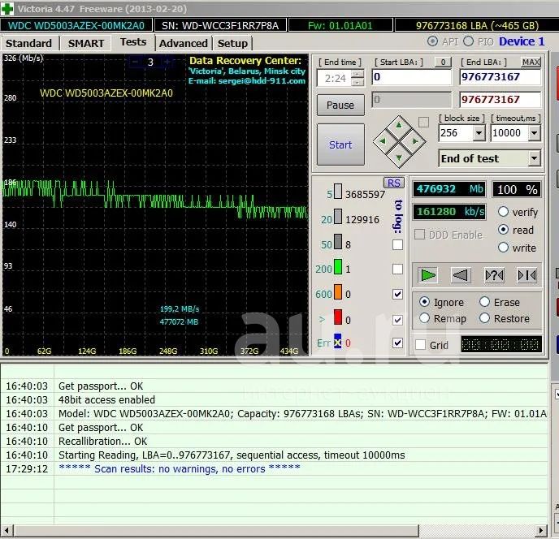Open the End of test dropdown
This screenshot has height=539, width=559.
pyautogui.click(x=534, y=158)
